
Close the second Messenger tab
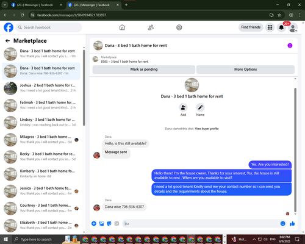tap(118, 5)
